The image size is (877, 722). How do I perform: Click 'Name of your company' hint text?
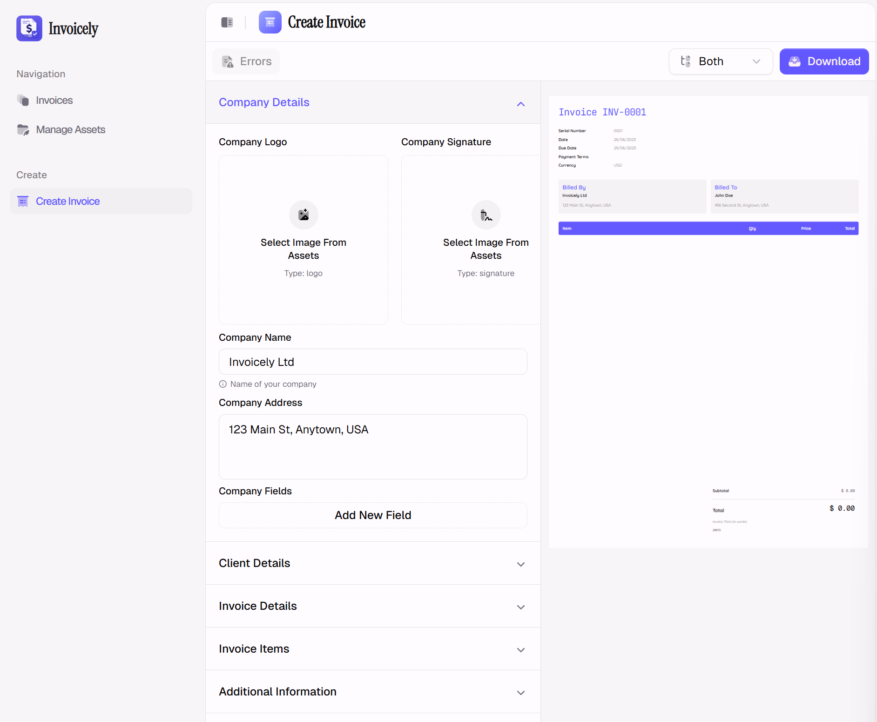[273, 384]
